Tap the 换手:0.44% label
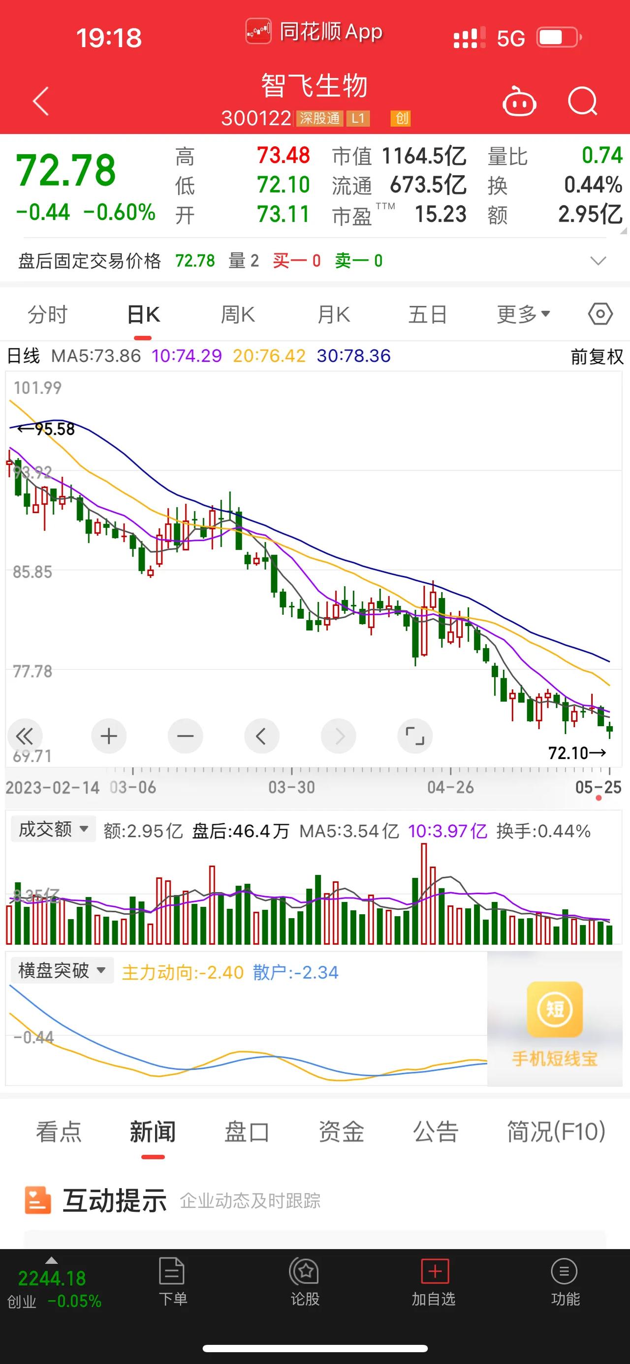Screen dimensions: 630x1364 pyautogui.click(x=543, y=832)
